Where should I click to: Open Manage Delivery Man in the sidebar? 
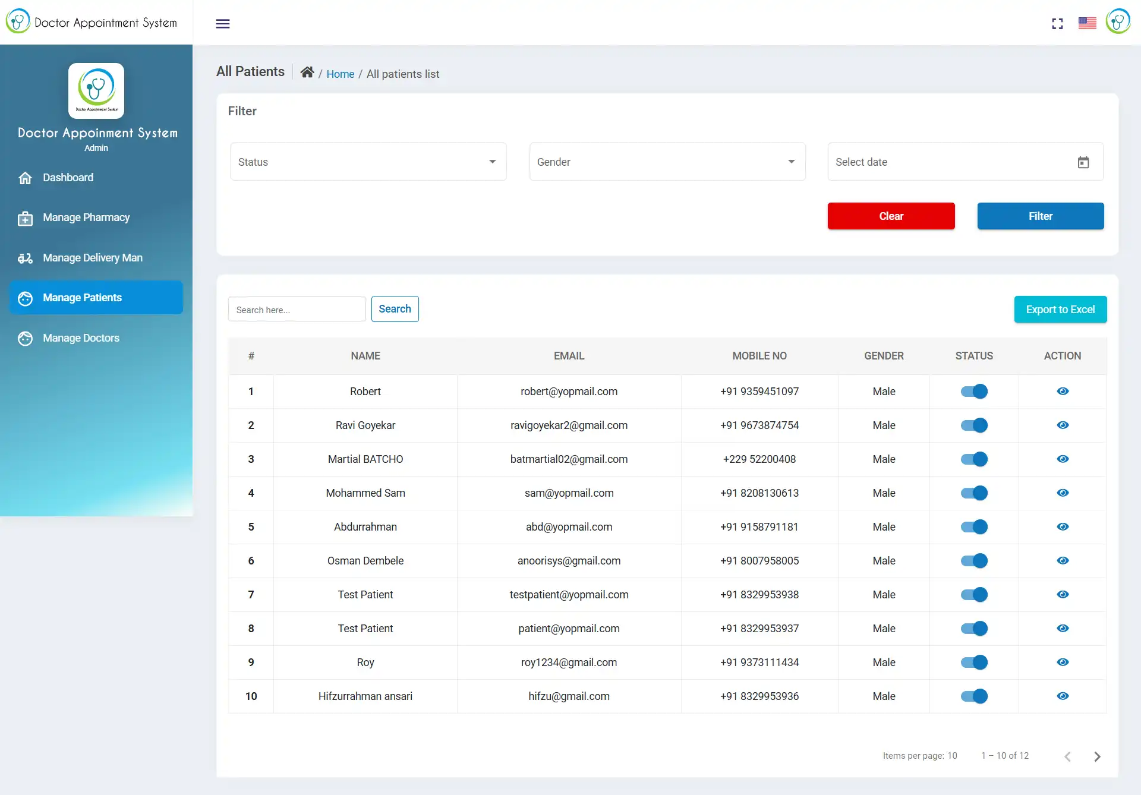click(x=96, y=258)
